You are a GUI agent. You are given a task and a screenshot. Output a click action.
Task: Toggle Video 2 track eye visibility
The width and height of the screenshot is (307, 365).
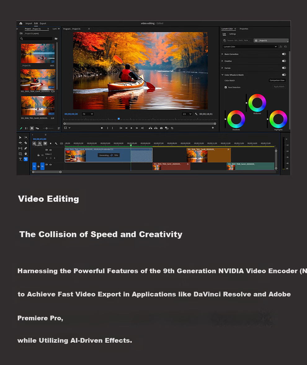51,150
